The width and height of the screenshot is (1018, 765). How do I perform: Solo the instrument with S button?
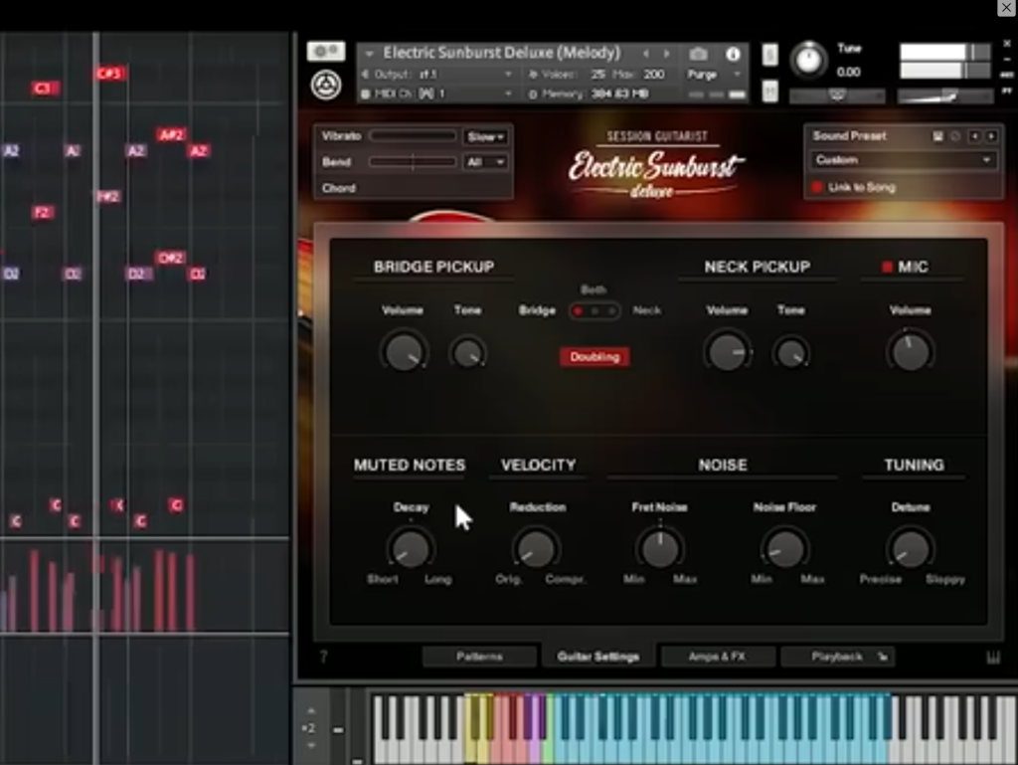(x=770, y=55)
